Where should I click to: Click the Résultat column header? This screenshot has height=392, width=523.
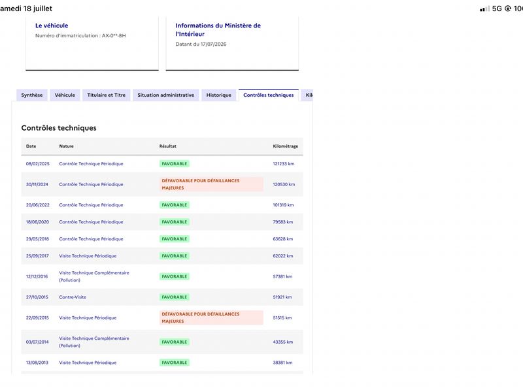(168, 146)
